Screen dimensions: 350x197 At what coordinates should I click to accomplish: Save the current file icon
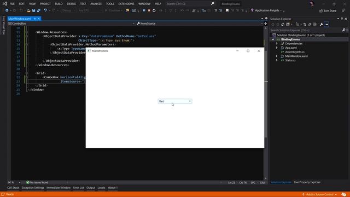pos(34,10)
